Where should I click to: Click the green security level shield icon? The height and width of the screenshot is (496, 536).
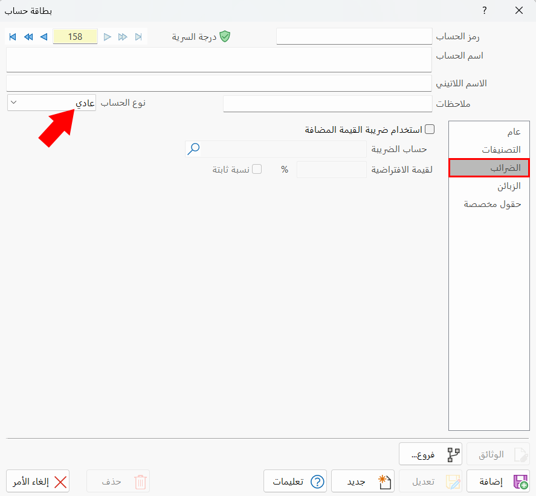click(x=225, y=36)
